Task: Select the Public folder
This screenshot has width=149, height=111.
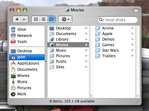Action: tap(68, 61)
